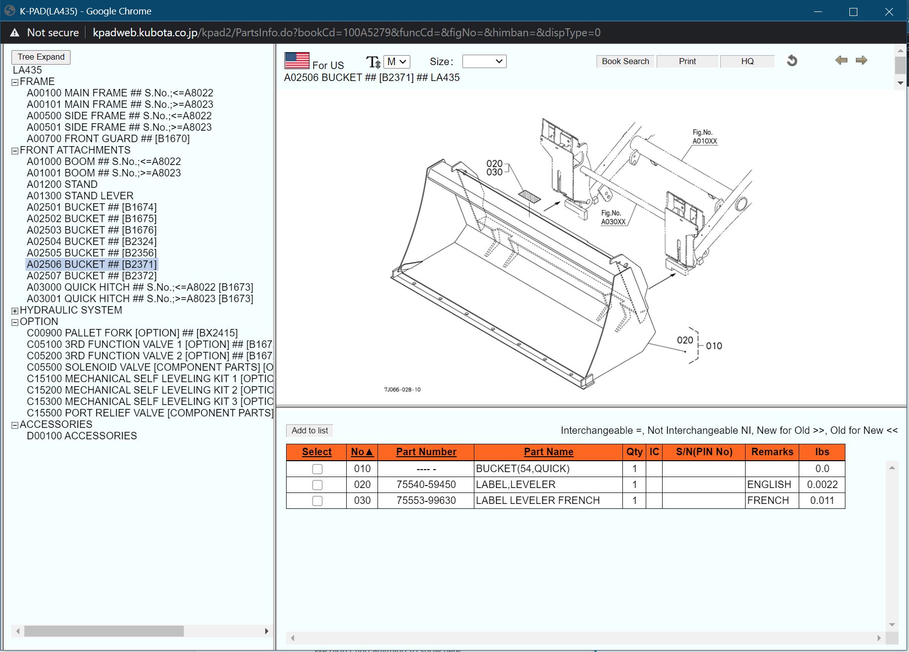Click the parts list horizontal scrollbar track
Image resolution: width=909 pixels, height=652 pixels.
(586, 638)
